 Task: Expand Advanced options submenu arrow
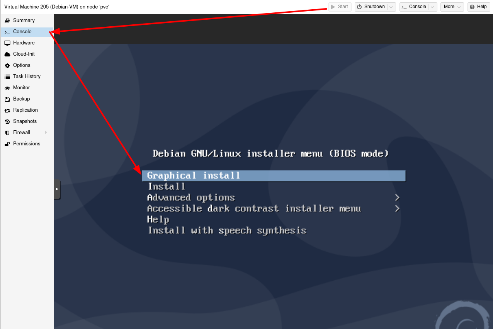pyautogui.click(x=397, y=198)
